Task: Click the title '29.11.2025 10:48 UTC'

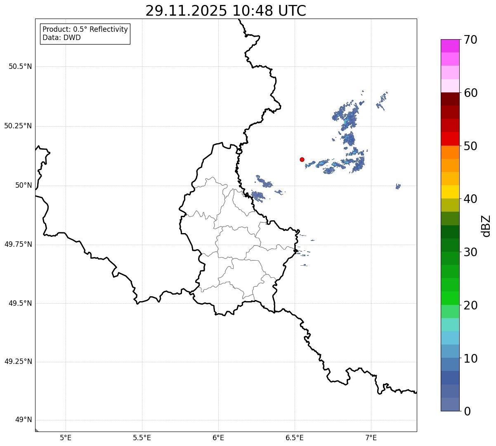Action: [226, 11]
